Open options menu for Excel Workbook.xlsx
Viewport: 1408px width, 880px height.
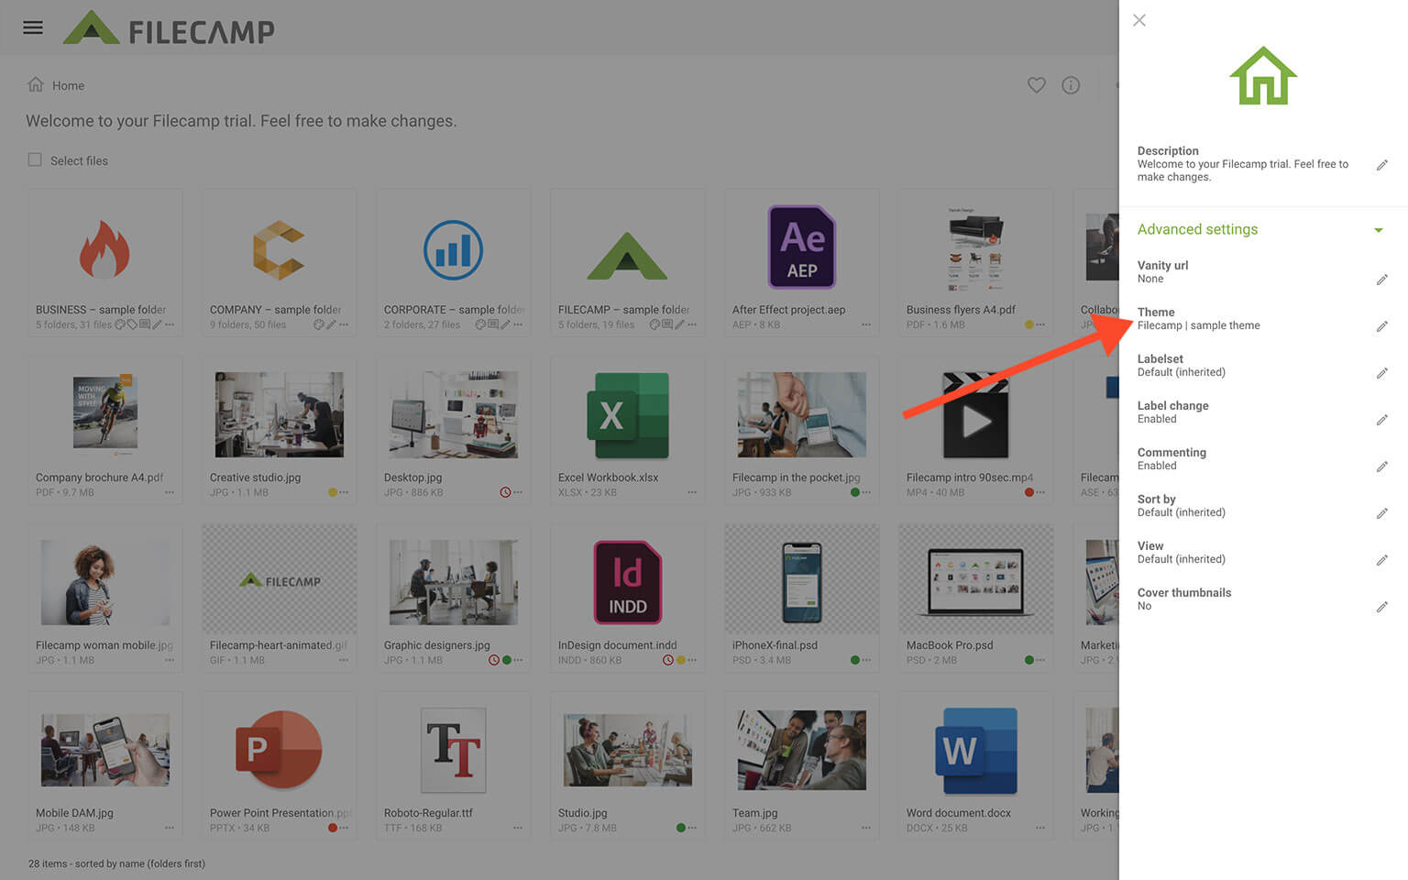[692, 492]
